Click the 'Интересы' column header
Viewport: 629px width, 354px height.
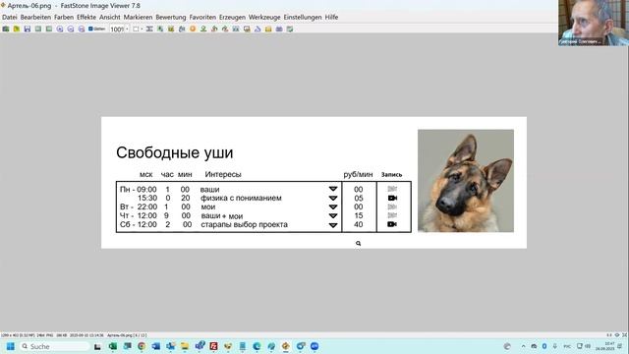223,174
